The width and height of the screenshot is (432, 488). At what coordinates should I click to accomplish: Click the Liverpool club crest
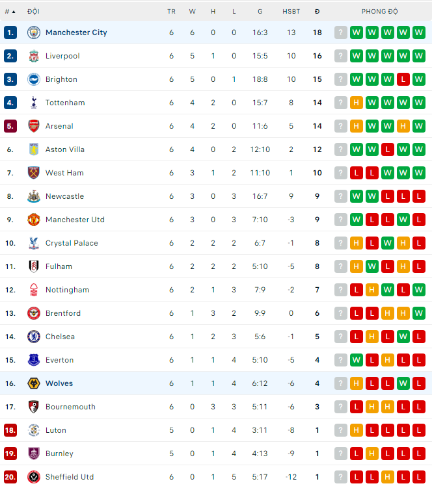(x=34, y=56)
